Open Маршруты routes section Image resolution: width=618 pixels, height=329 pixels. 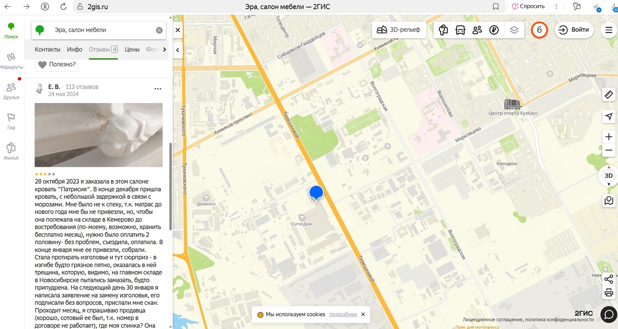coord(11,61)
